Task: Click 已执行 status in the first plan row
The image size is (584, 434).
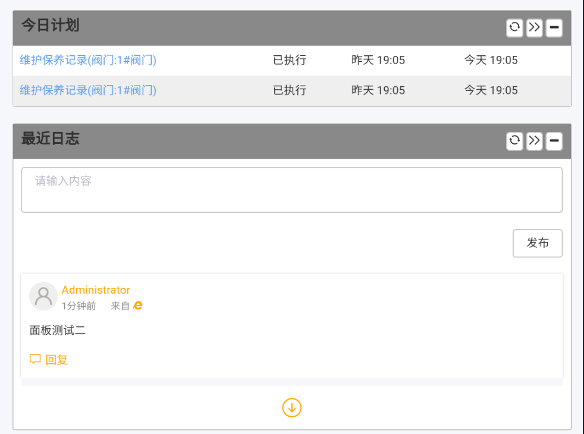Action: coord(290,60)
